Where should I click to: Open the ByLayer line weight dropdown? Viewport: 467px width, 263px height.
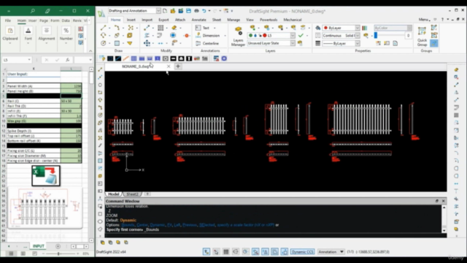tap(357, 43)
